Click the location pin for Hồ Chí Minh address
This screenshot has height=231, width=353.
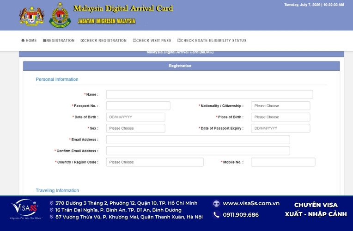click(x=52, y=203)
